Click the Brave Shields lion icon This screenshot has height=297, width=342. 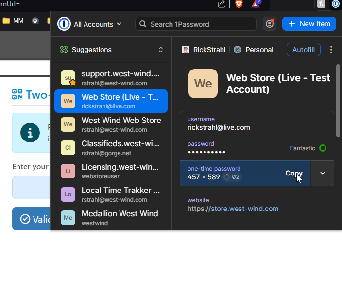[x=239, y=4]
